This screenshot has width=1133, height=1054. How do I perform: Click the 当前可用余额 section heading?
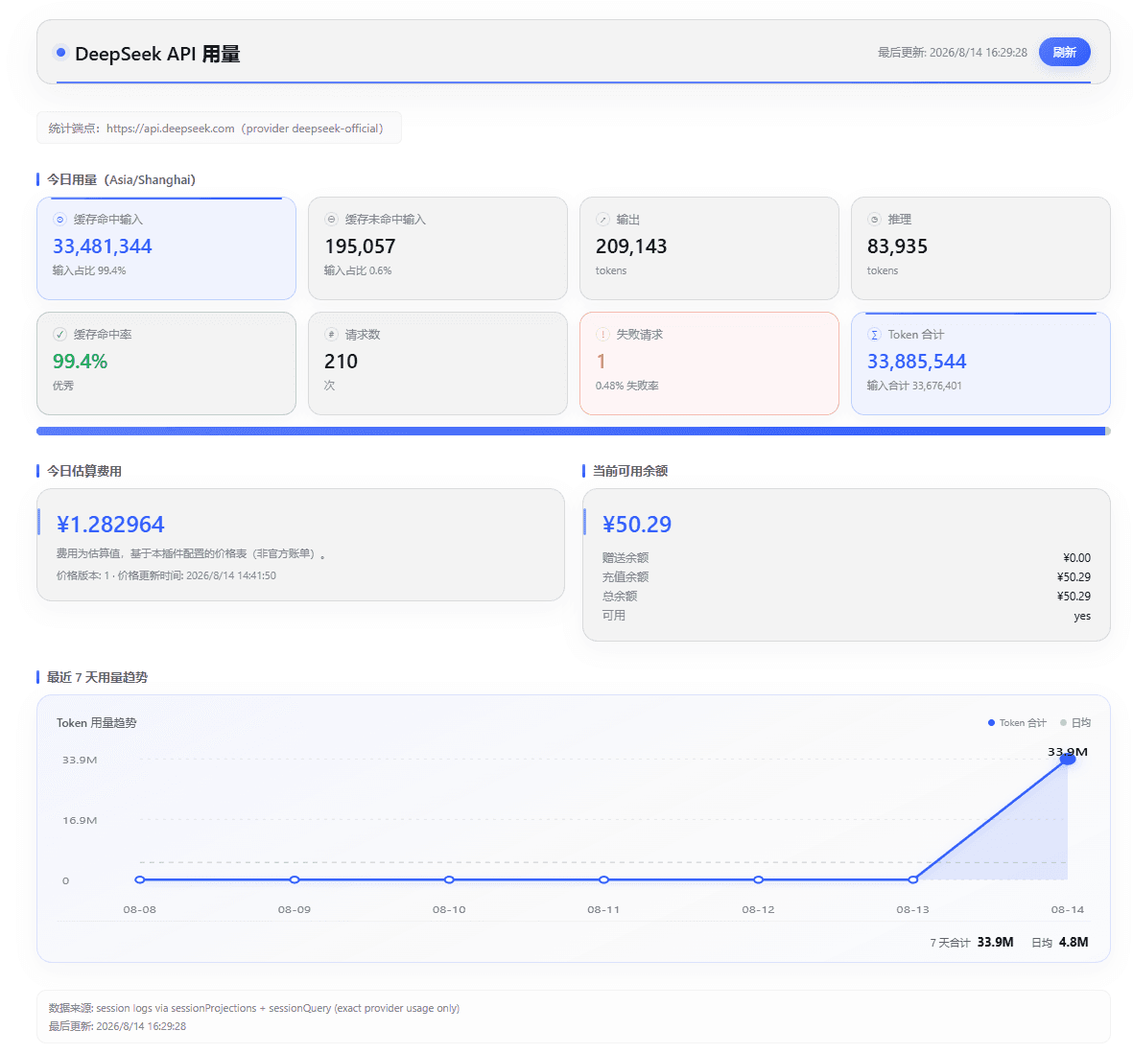click(x=630, y=471)
